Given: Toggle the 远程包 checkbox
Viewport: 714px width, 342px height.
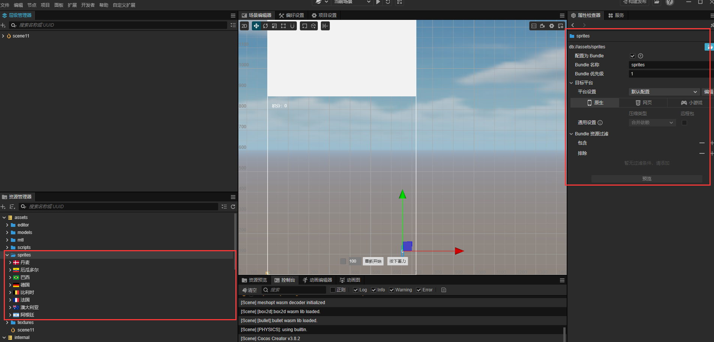Looking at the screenshot, I should pyautogui.click(x=684, y=123).
